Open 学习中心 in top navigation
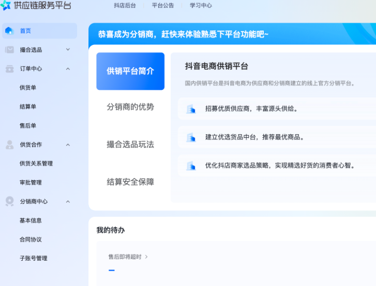 (x=201, y=6)
